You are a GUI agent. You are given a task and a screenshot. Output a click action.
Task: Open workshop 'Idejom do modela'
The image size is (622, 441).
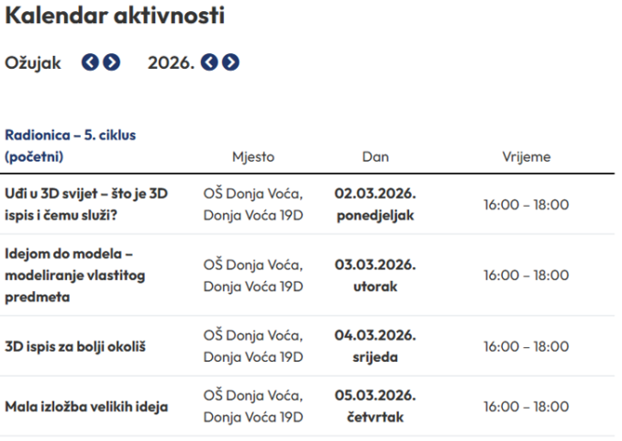pyautogui.click(x=74, y=275)
